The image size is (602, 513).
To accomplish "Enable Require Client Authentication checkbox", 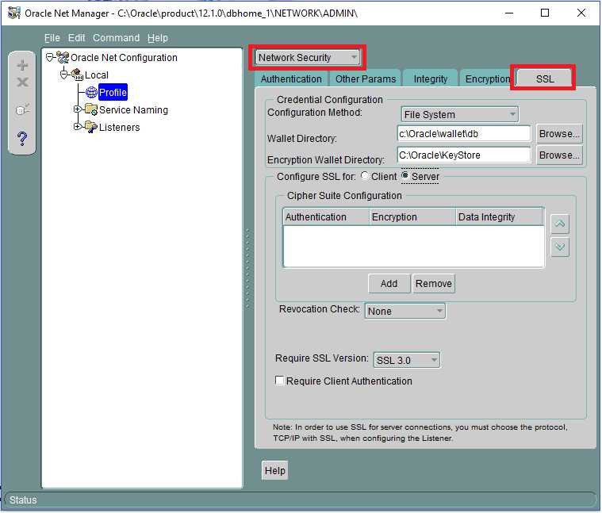I will pos(280,381).
